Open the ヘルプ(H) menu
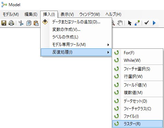 click(113, 14)
